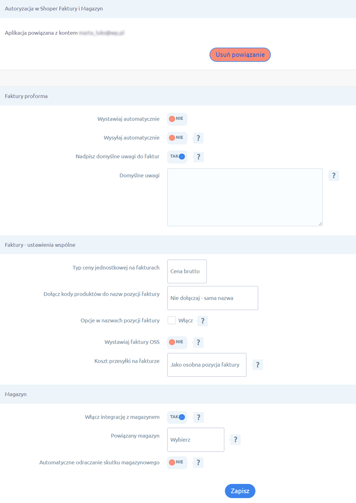Click help icon beside Powiązany magazyn
The width and height of the screenshot is (356, 503).
(x=236, y=440)
